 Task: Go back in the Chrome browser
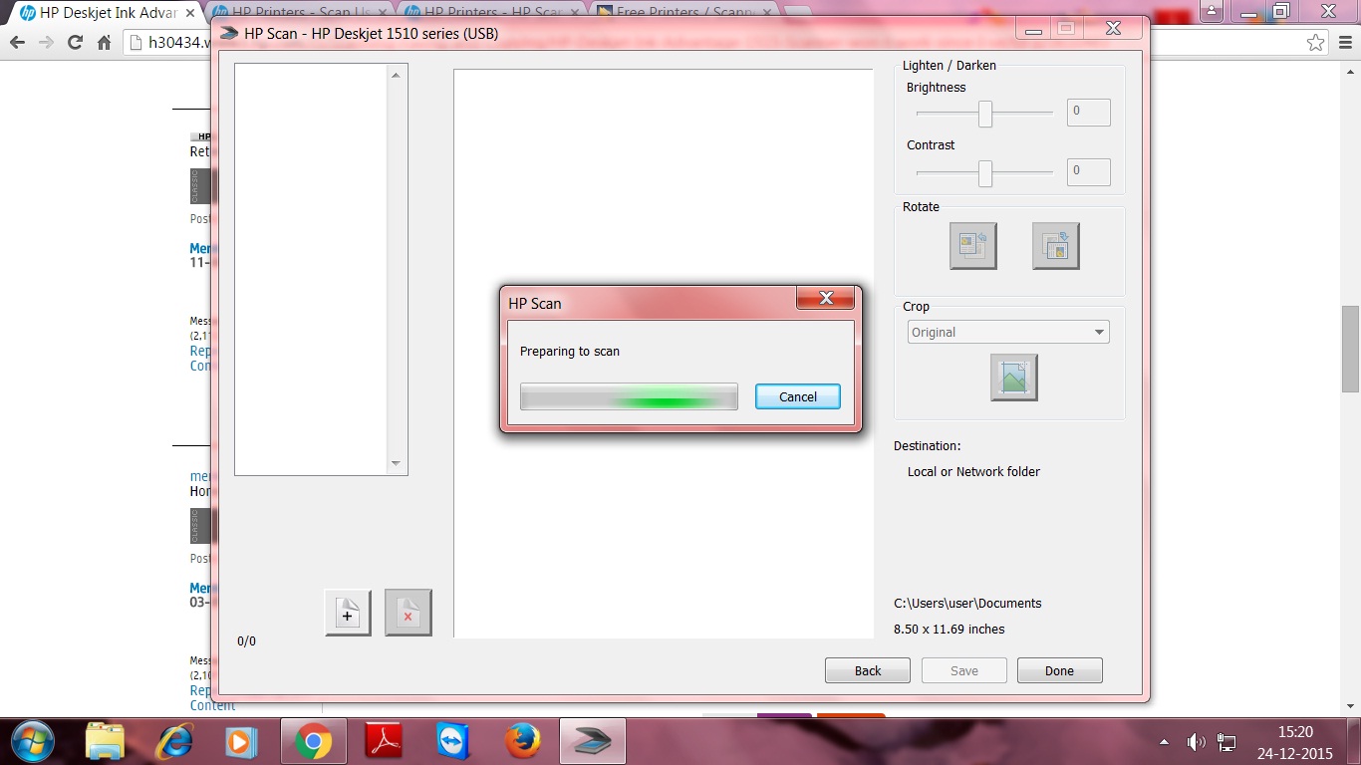point(17,43)
